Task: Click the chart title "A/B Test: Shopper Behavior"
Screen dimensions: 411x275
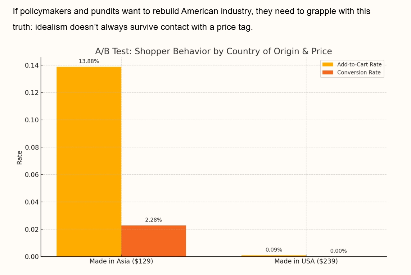Action: [213, 51]
